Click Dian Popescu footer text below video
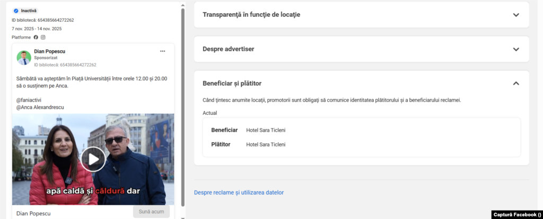The height and width of the screenshot is (219, 543). 33,213
